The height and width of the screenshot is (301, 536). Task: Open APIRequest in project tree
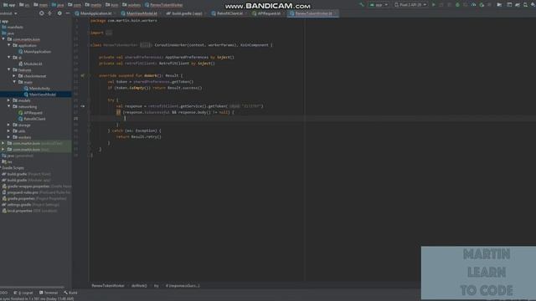point(30,113)
